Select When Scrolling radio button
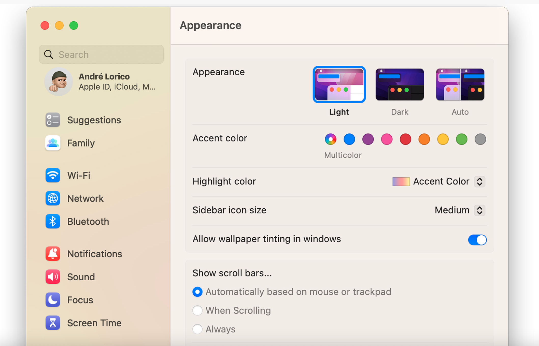The image size is (539, 346). 197,310
